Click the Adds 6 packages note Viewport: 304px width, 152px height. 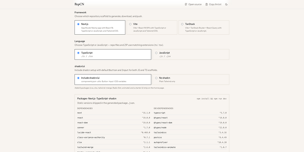(x=119, y=88)
